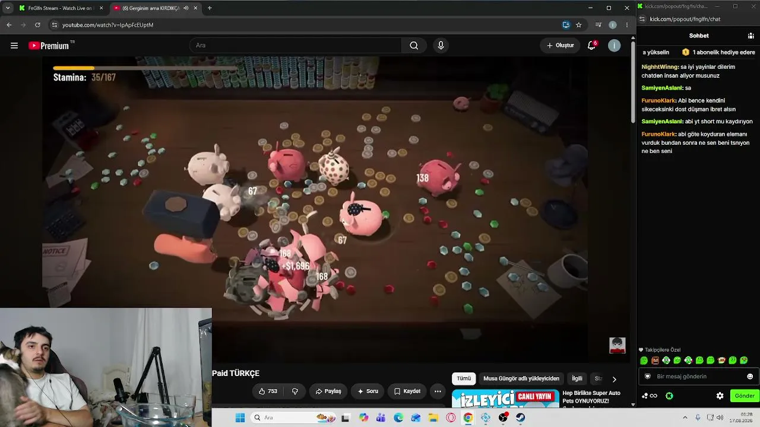Screen dimensions: 760x427
Task: Open the Chrome tab search dropdown
Action: pos(8,8)
